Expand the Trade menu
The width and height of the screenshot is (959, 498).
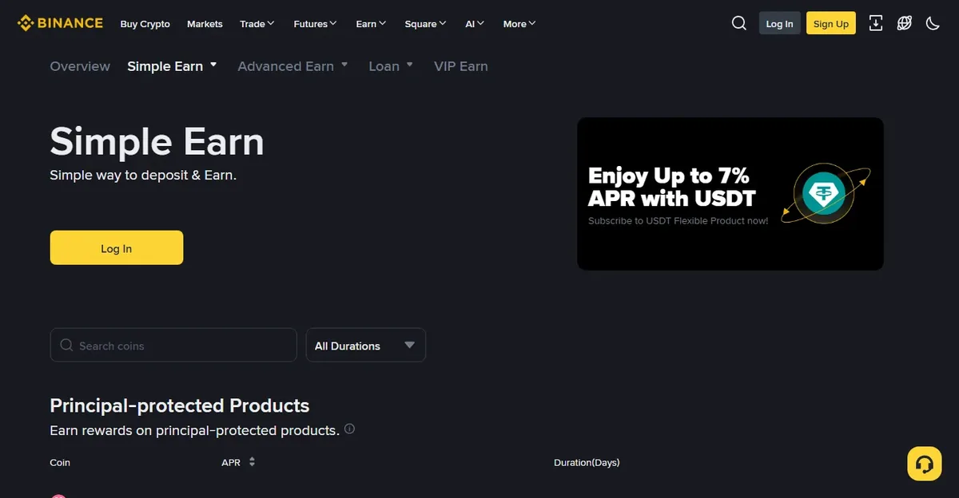257,24
